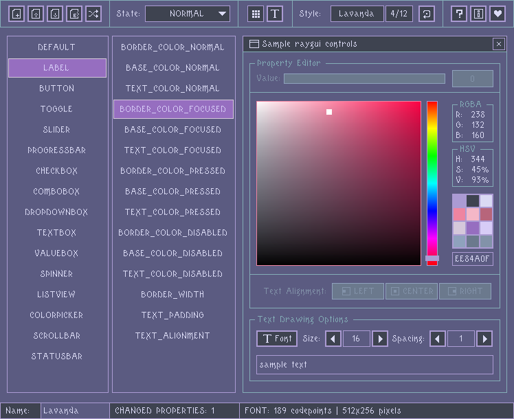Click the Font button in Text Drawing Options
The height and width of the screenshot is (419, 514).
[277, 339]
